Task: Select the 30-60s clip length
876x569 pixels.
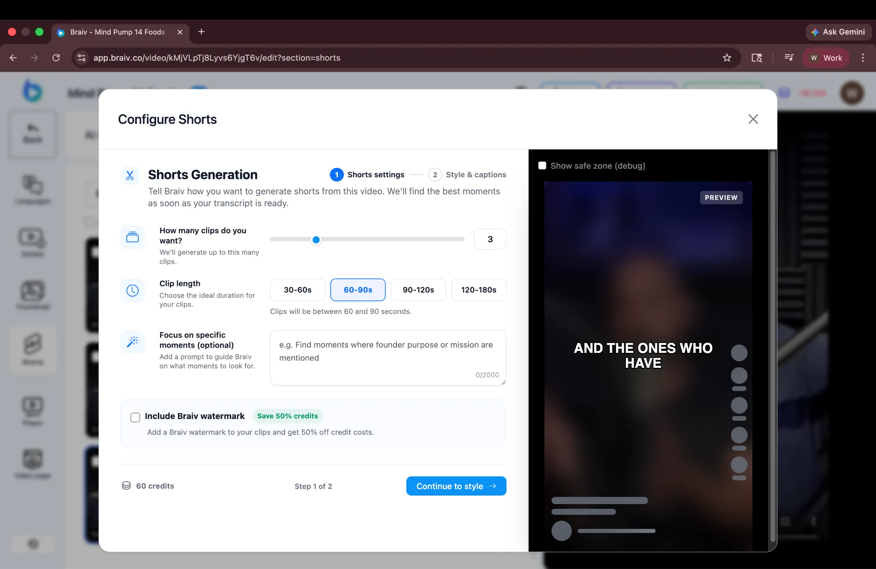Action: coord(298,290)
